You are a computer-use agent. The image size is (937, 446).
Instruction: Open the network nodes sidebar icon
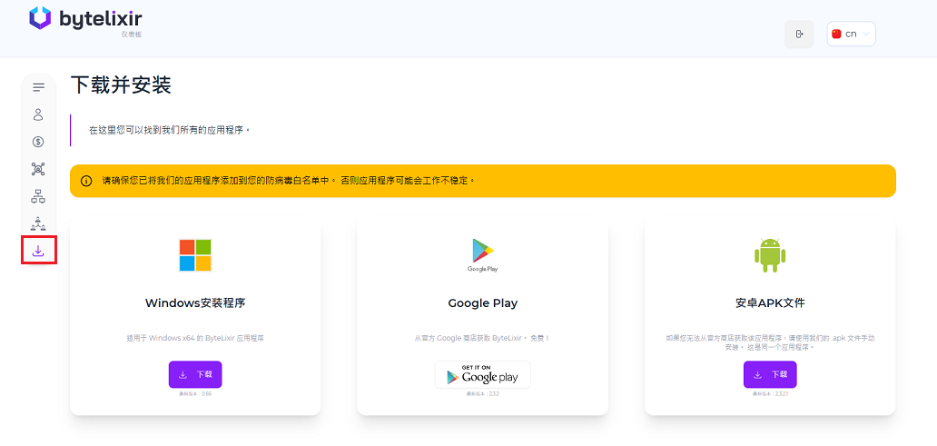(38, 169)
